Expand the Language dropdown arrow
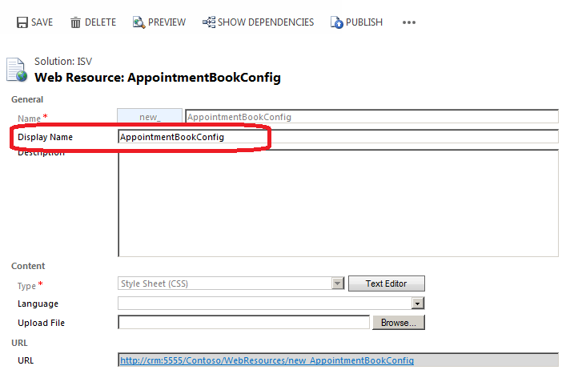 tap(418, 303)
